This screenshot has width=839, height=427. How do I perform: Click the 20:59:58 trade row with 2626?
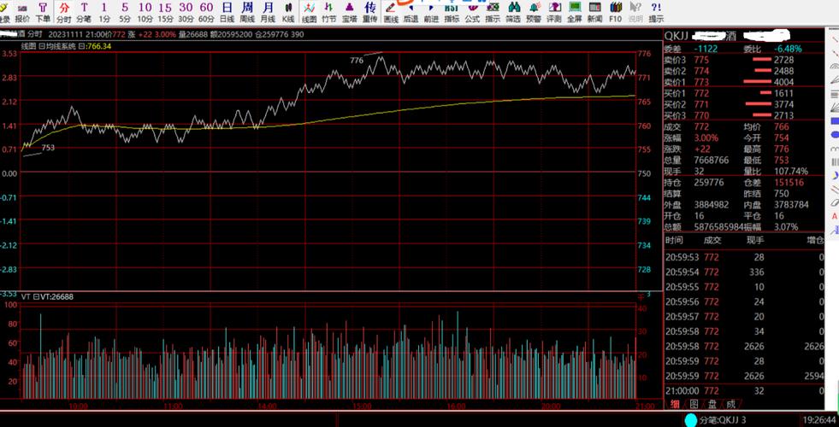[744, 346]
